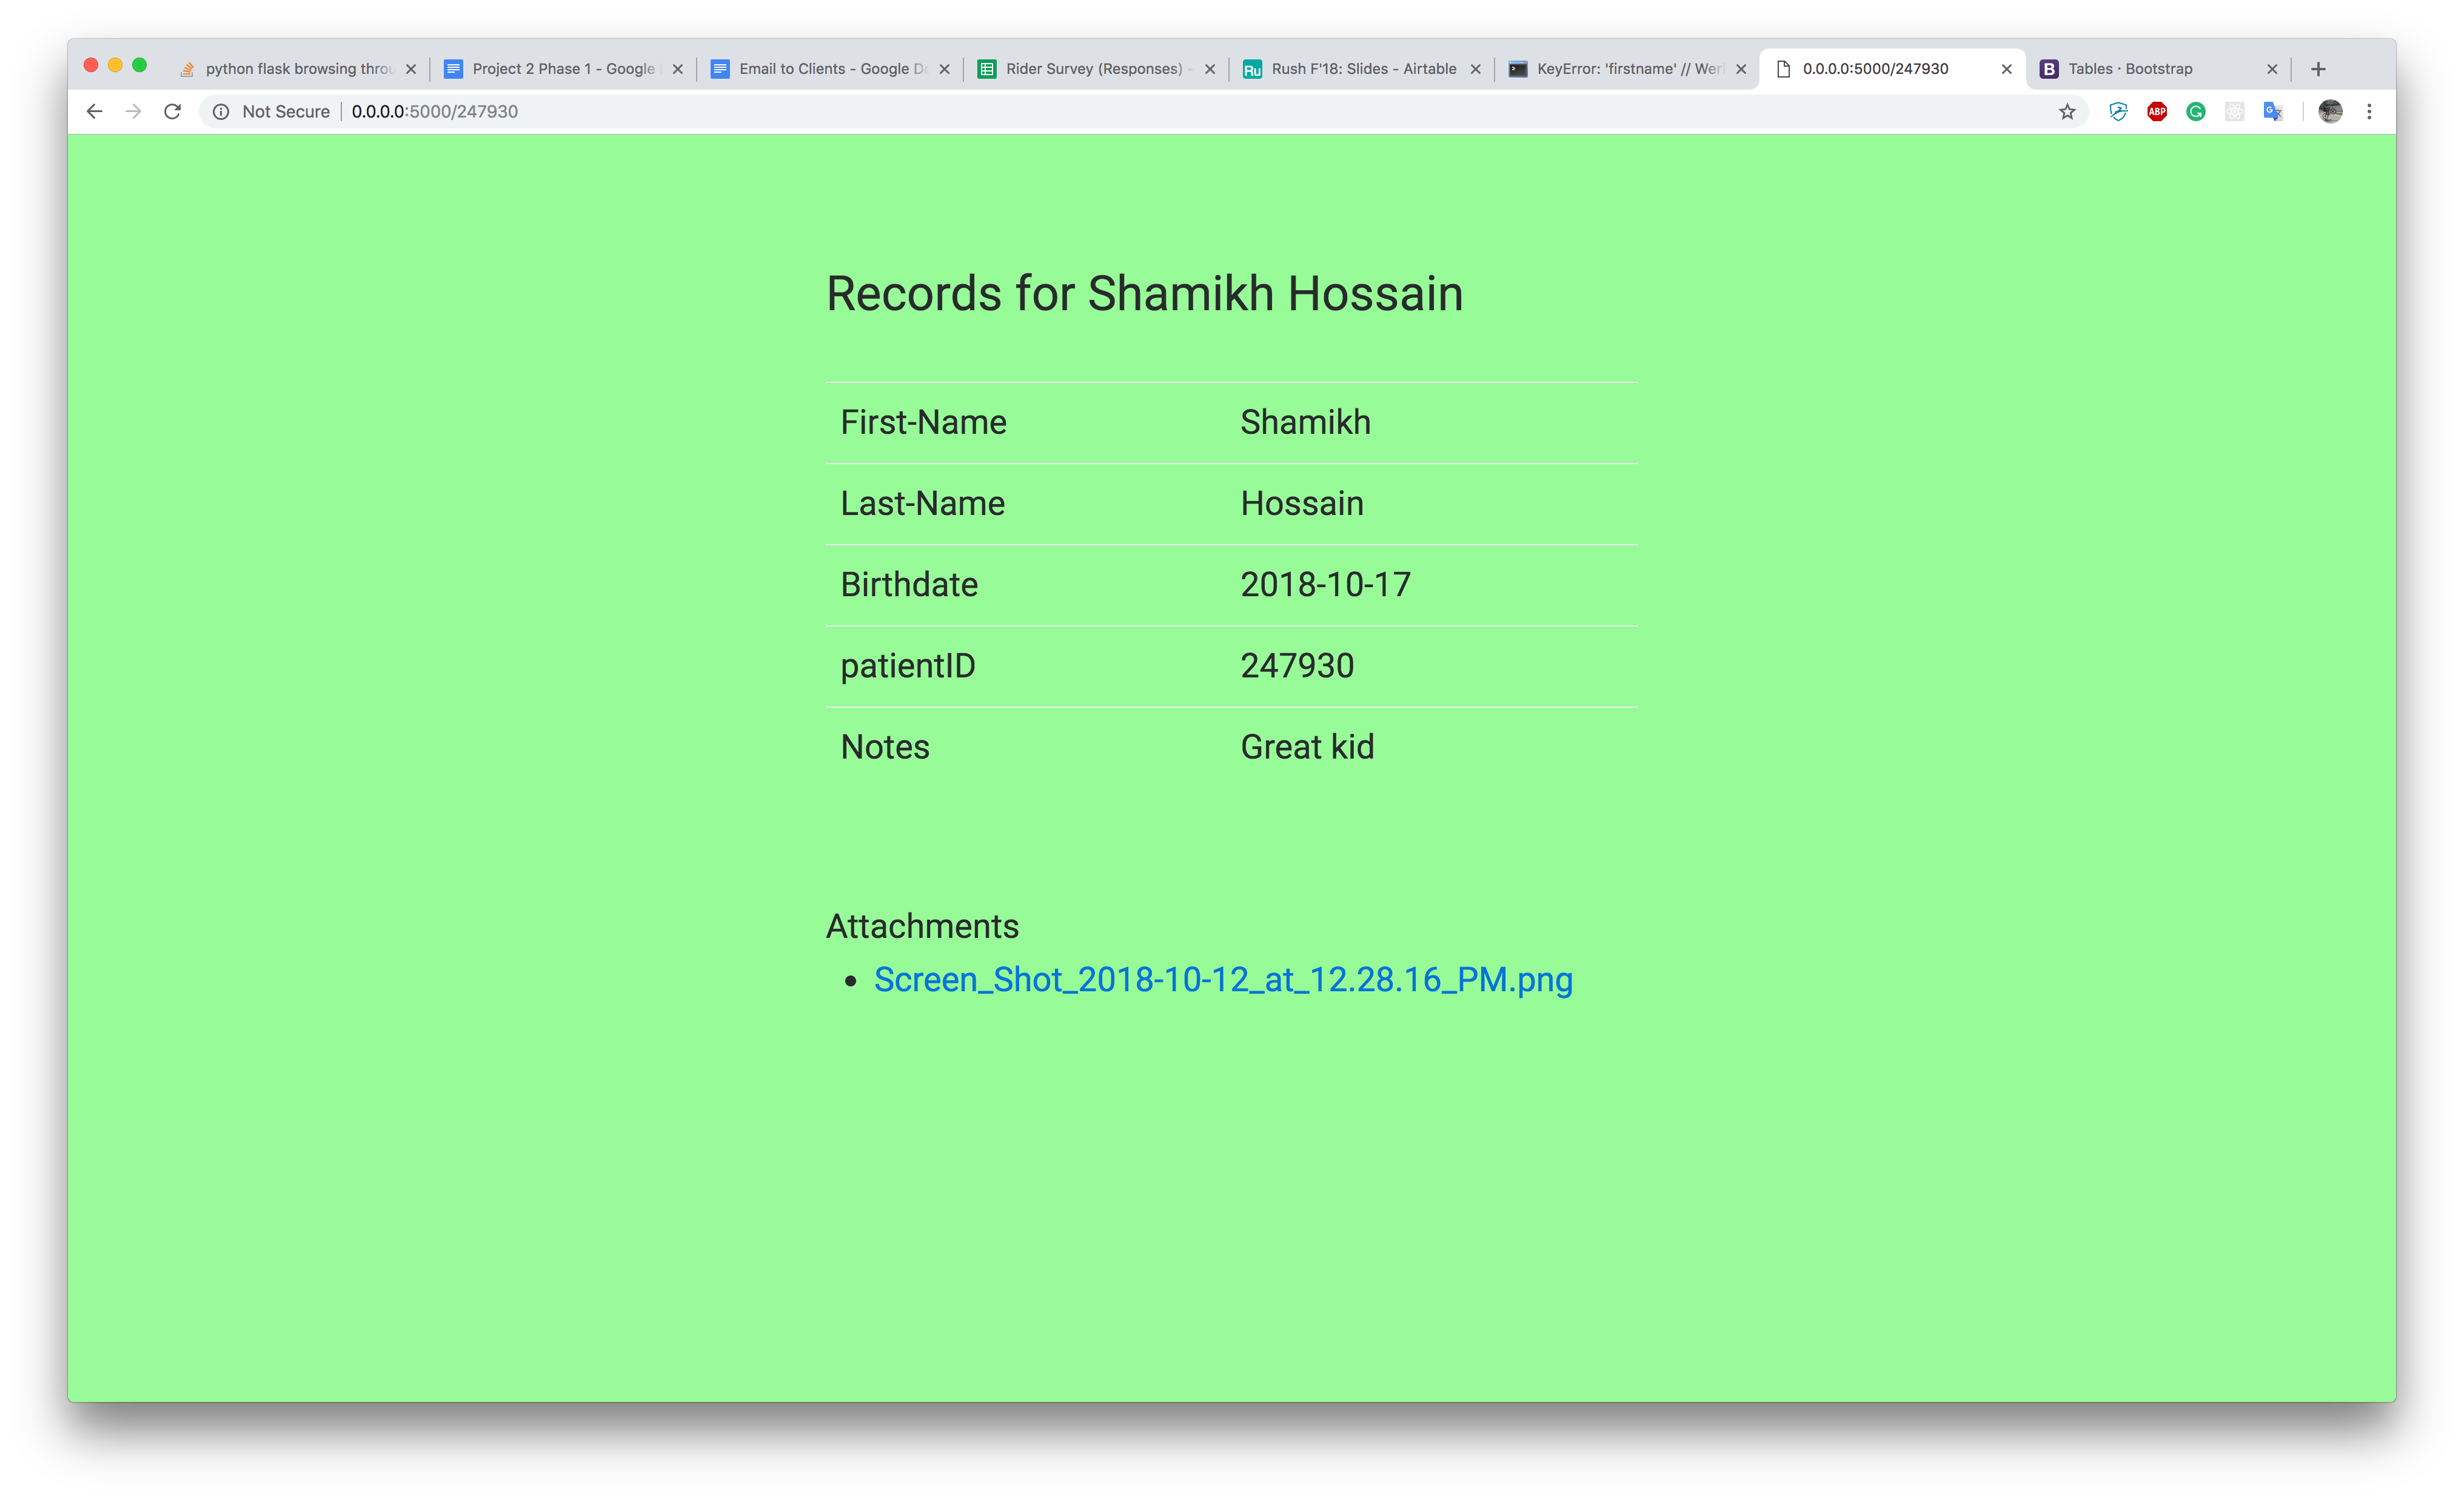
Task: Open the Google Translate extension icon
Action: click(x=2273, y=111)
